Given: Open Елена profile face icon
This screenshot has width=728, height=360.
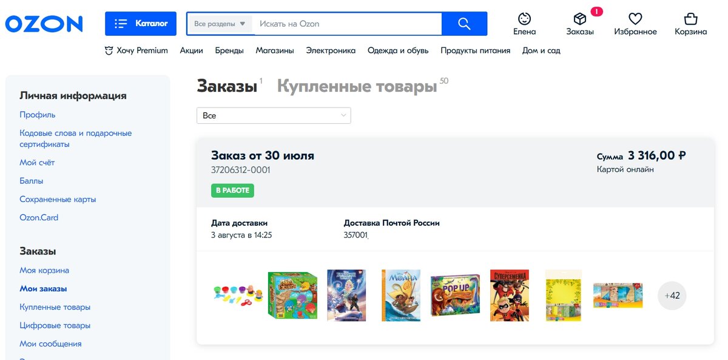Looking at the screenshot, I should 524,19.
